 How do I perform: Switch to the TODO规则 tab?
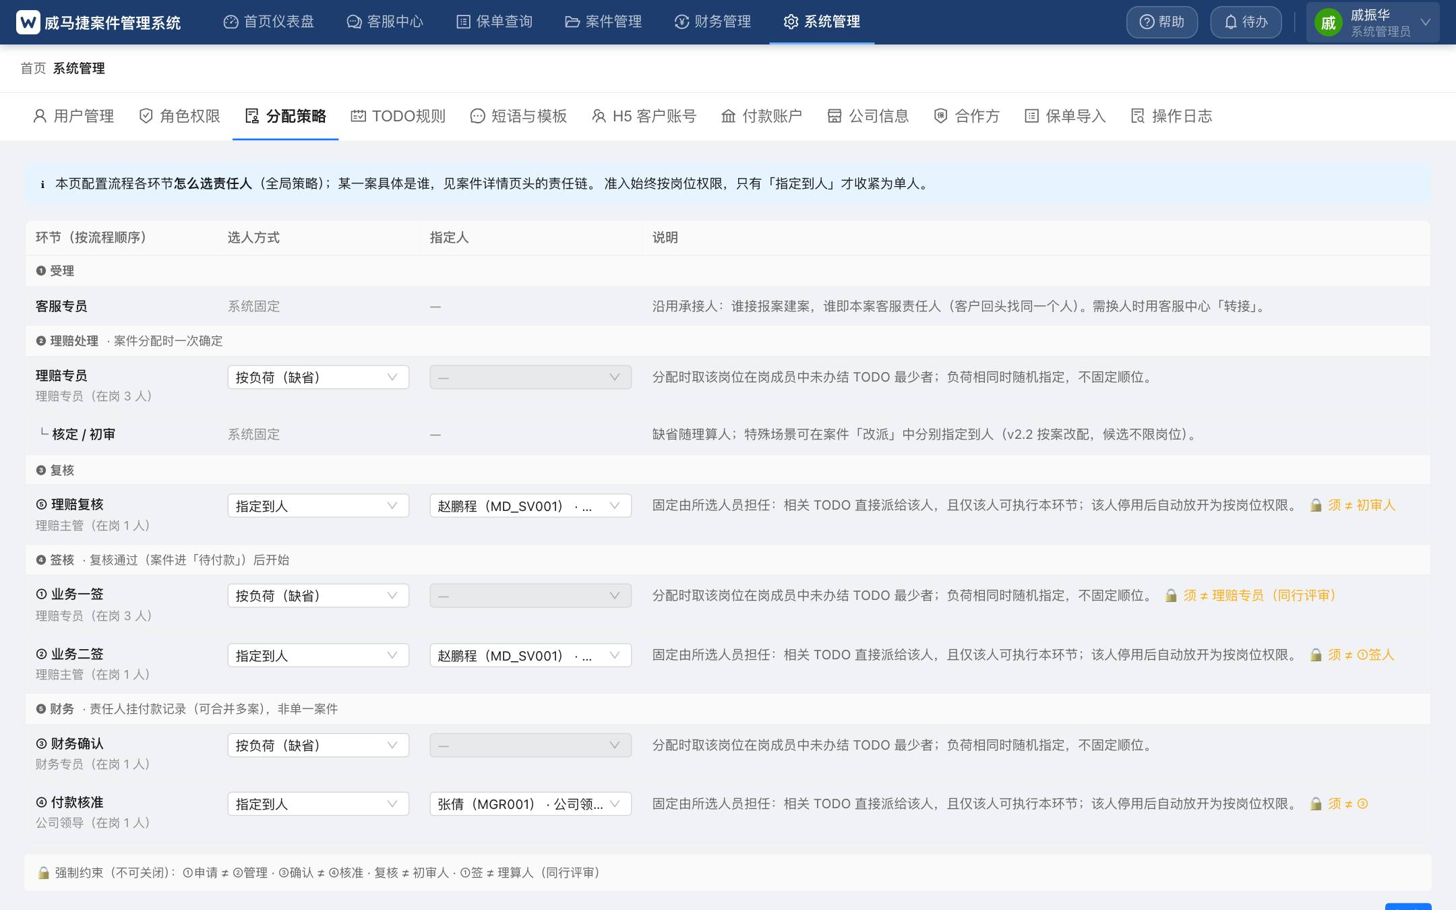click(398, 116)
